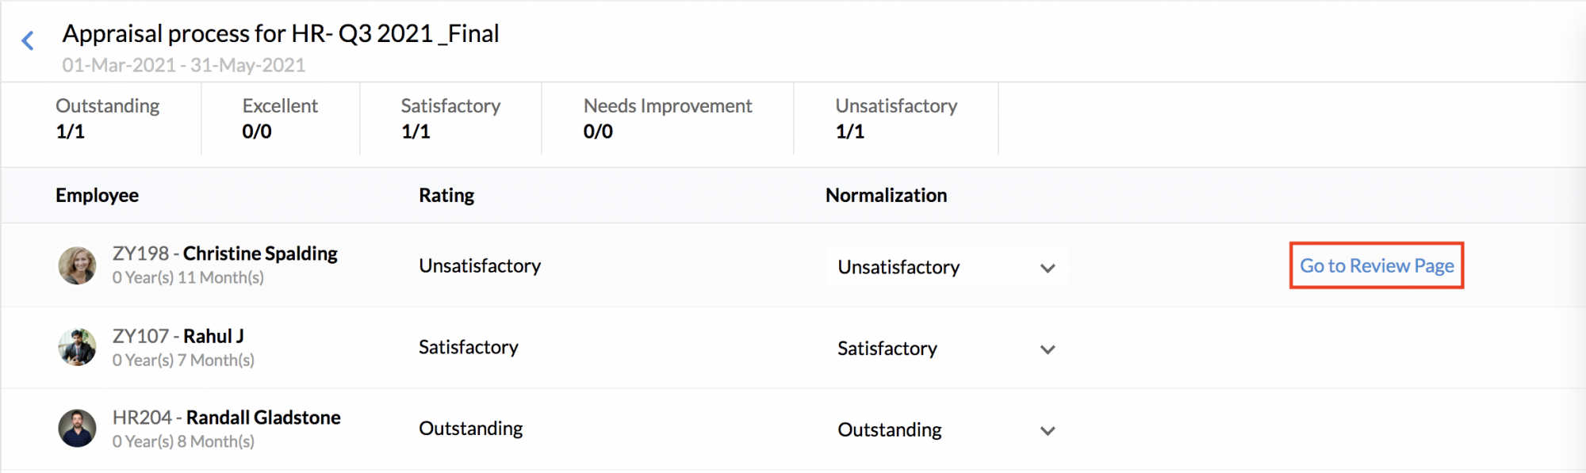Open Rahul J's employee name
Screen dimensions: 1586x473
point(213,336)
